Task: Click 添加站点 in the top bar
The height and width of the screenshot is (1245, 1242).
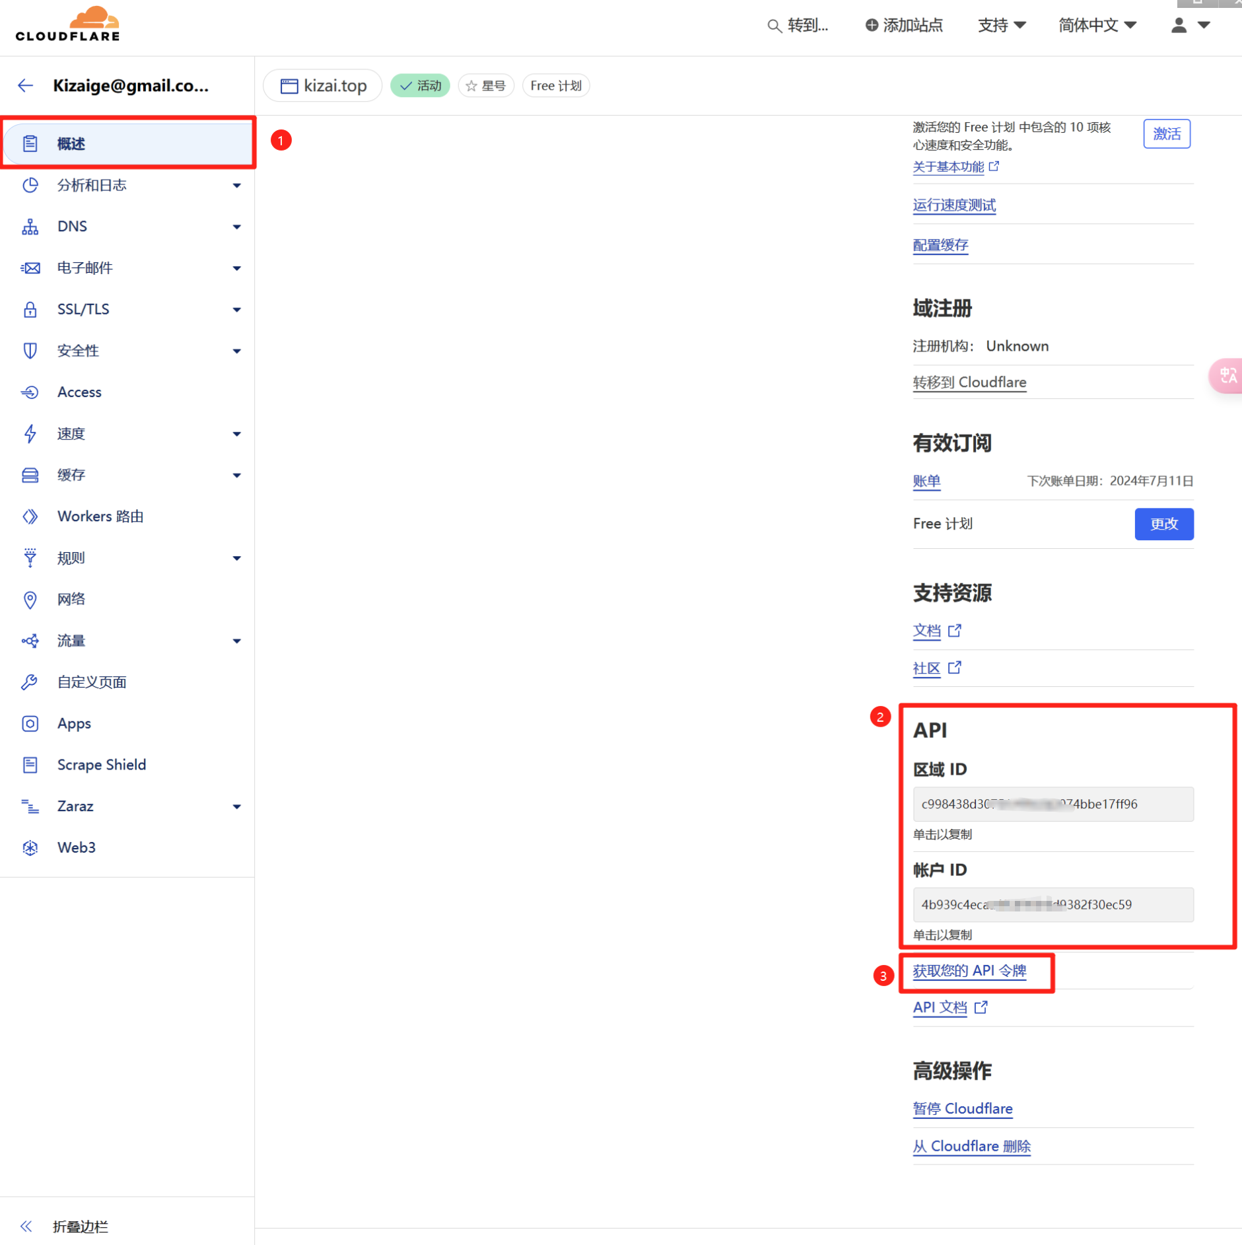Action: tap(904, 25)
